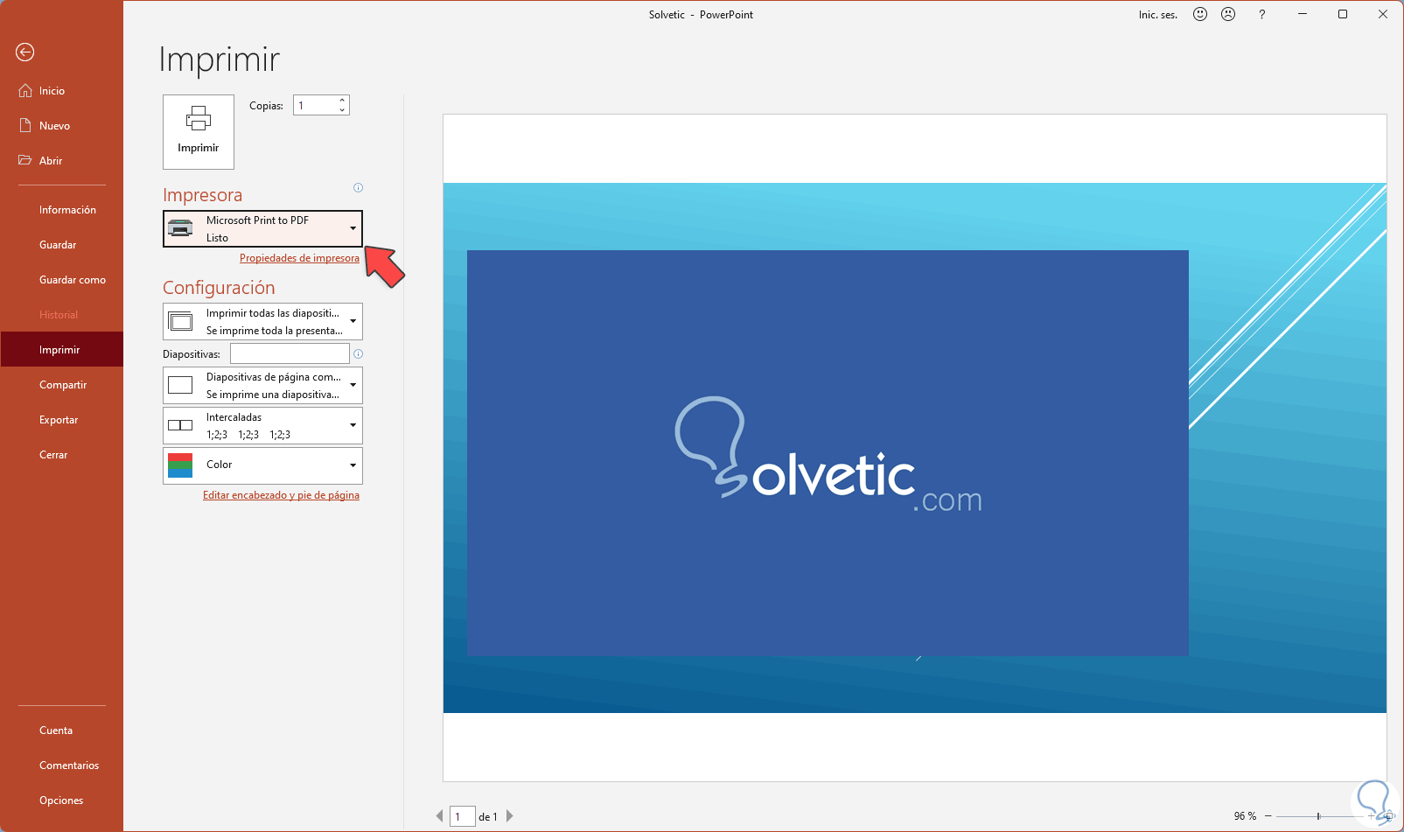The height and width of the screenshot is (832, 1404).
Task: Decrease the Copias count with down arrow
Action: pos(342,110)
